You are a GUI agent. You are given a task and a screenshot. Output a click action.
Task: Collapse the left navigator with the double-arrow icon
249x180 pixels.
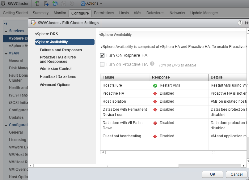6,24
